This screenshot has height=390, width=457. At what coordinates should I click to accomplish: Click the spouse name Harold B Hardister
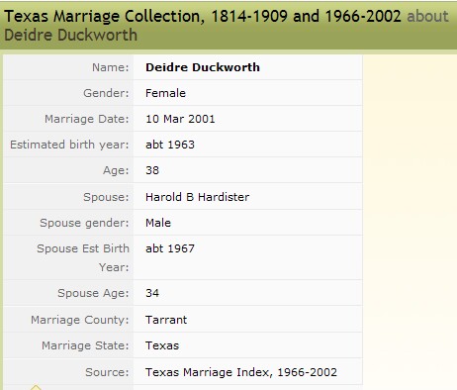[197, 197]
